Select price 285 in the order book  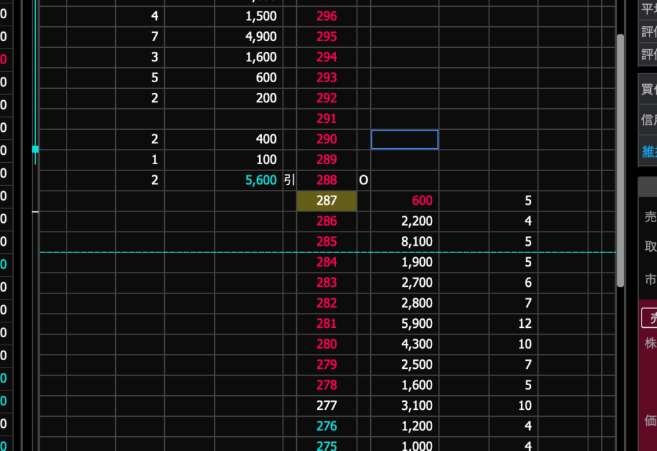coord(326,242)
